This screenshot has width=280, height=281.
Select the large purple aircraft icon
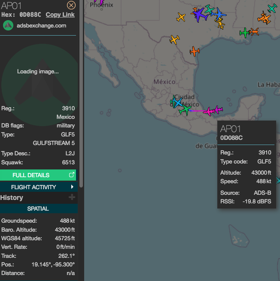coord(200,15)
